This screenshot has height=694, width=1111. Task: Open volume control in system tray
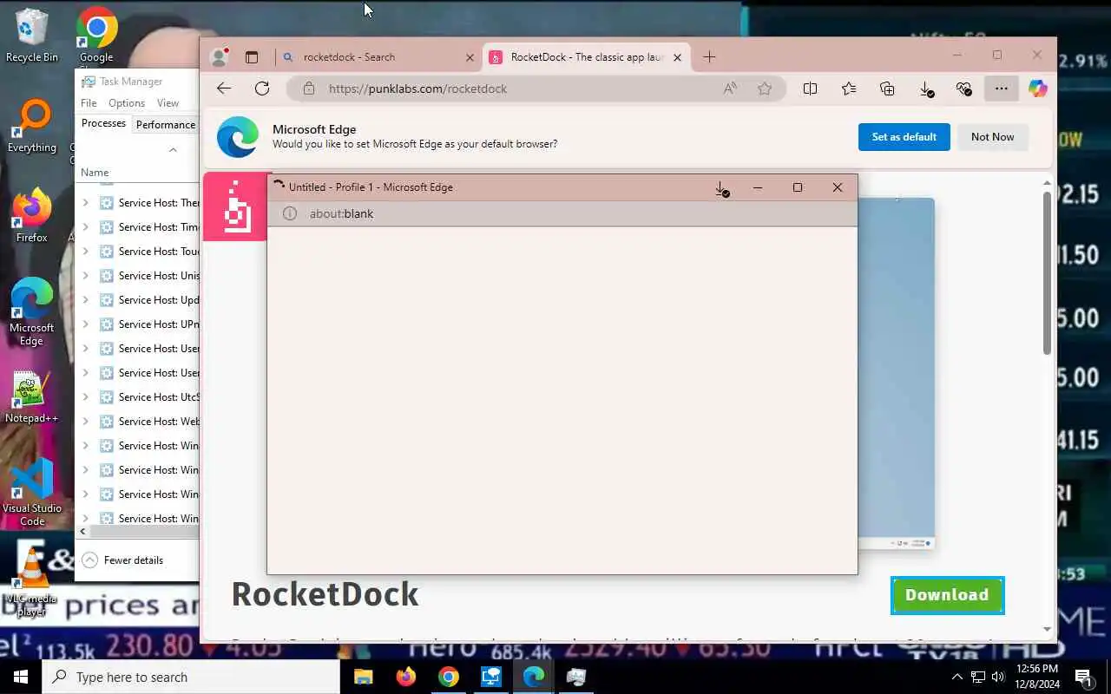[999, 677]
